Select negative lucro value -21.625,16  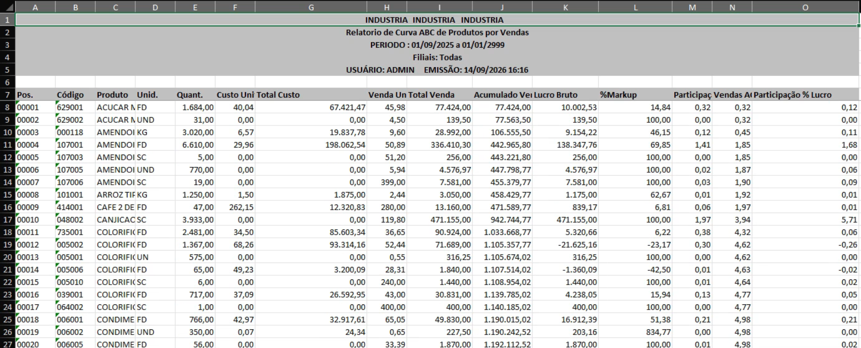click(566, 244)
